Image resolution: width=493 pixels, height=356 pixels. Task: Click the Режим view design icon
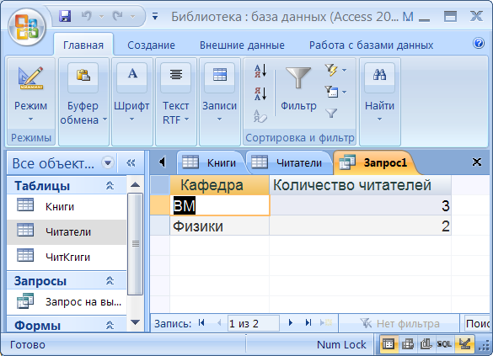coord(30,78)
